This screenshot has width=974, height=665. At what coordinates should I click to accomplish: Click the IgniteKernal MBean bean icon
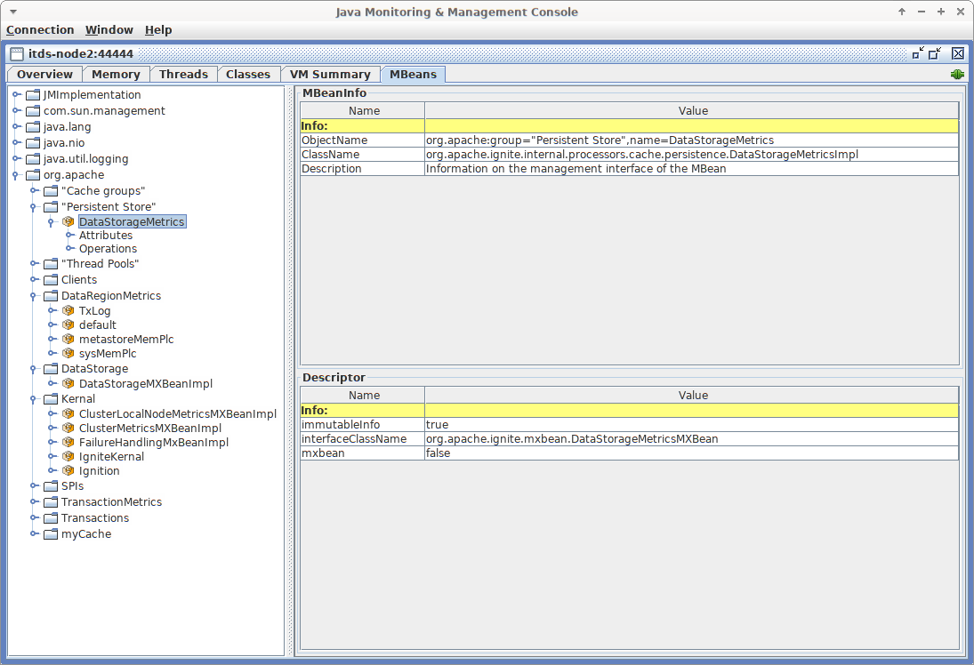[x=68, y=457]
